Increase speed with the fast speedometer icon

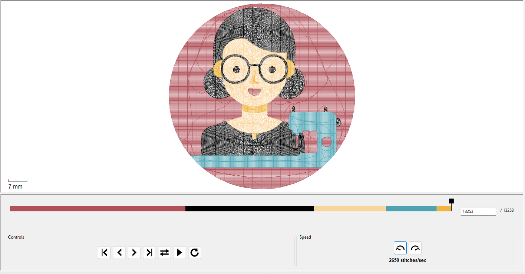tap(415, 248)
